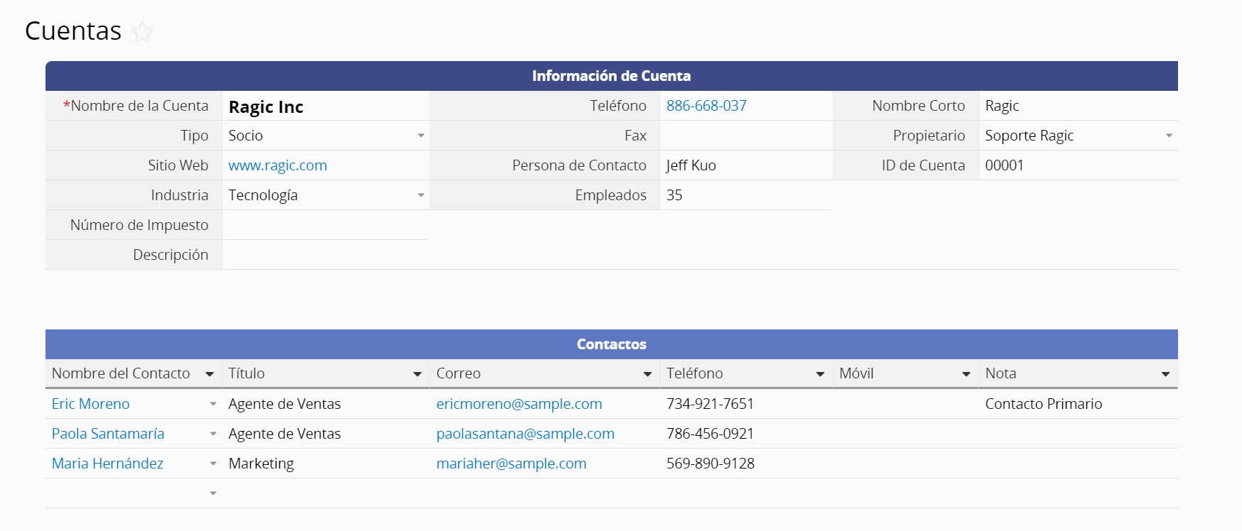Select the Número de Impuesto field
This screenshot has width=1242, height=531.
coord(325,225)
